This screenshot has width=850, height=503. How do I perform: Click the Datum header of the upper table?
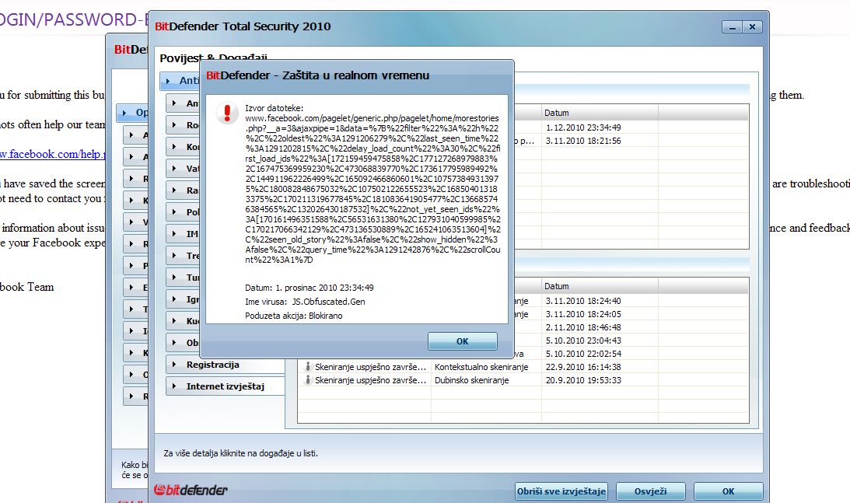(600, 113)
